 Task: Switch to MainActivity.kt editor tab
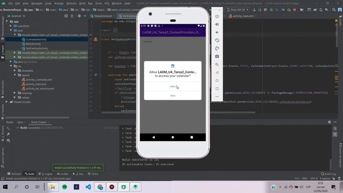pyautogui.click(x=101, y=16)
